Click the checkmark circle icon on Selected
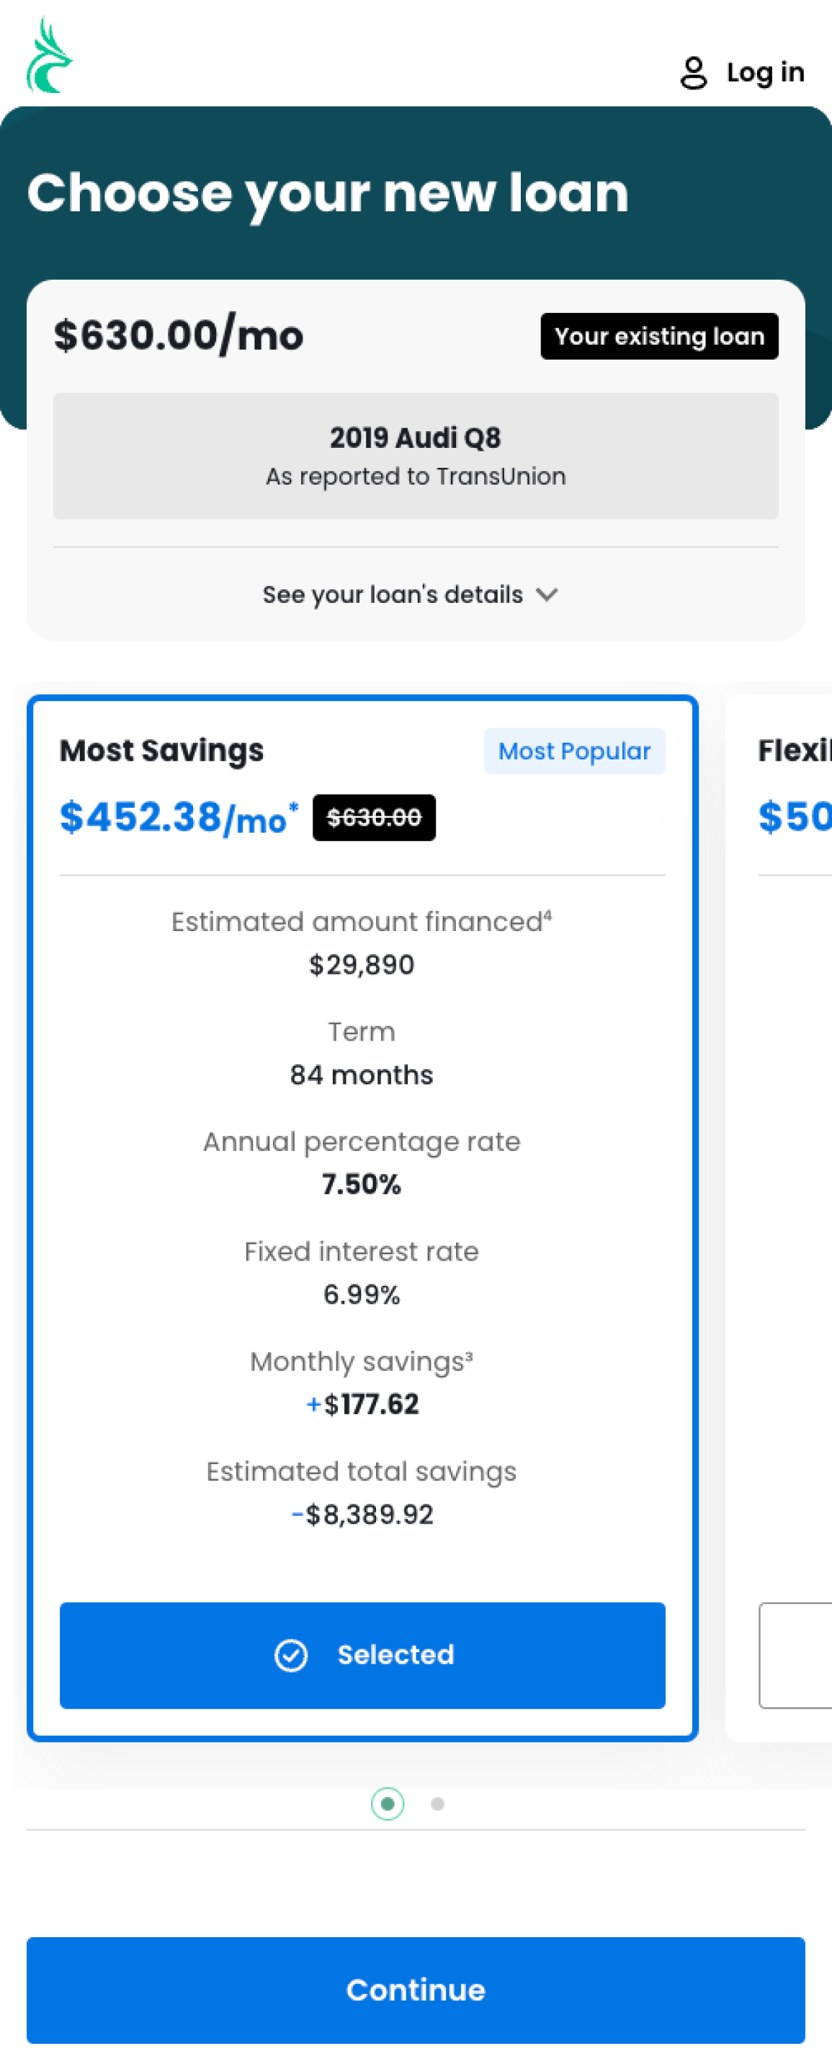 click(x=290, y=1655)
